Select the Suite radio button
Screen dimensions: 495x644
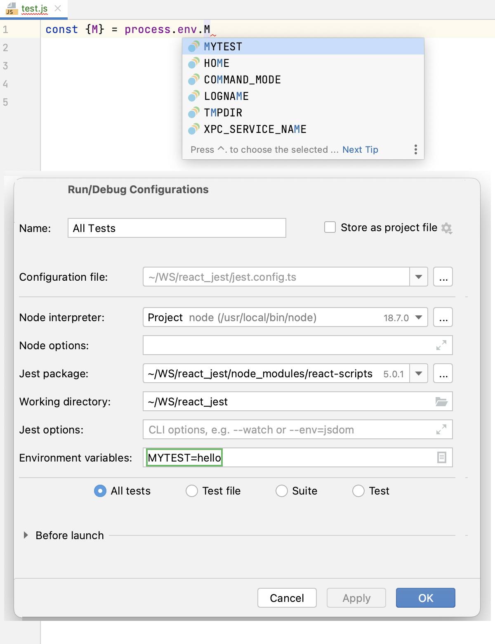click(282, 491)
